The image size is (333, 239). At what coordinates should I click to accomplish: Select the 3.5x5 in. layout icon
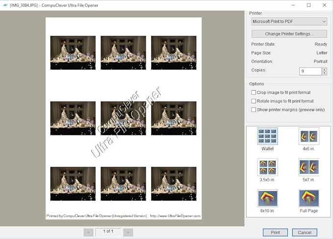(267, 167)
